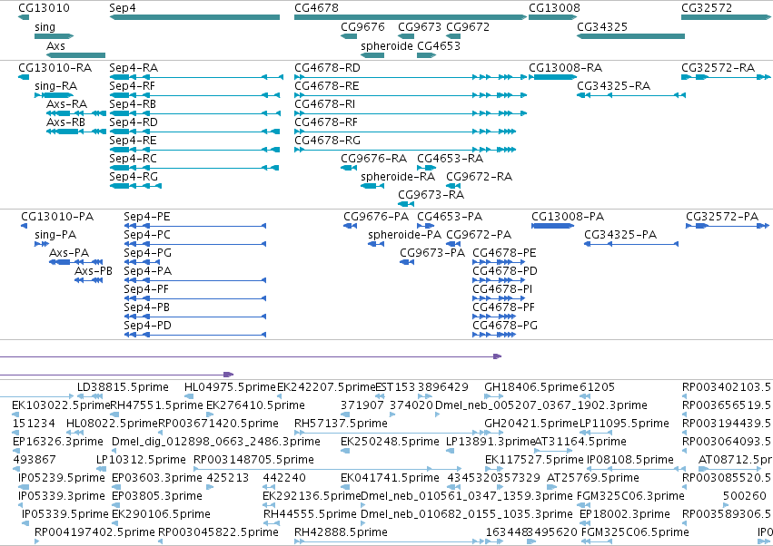This screenshot has width=773, height=546.
Task: Click the AT25769.5prime EST label
Action: tap(593, 478)
